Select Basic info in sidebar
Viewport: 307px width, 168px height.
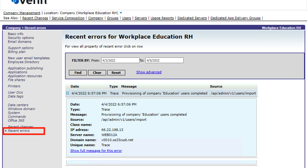point(16,34)
